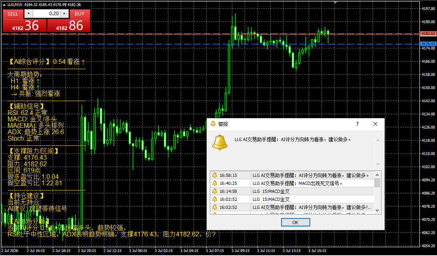
Task: Click the 阻力: 4182.62 text
Action: tap(27, 164)
